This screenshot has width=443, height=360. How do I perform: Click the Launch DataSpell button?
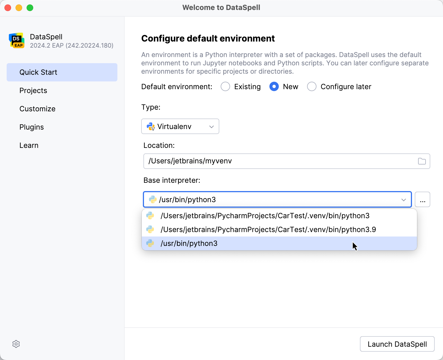[397, 344]
